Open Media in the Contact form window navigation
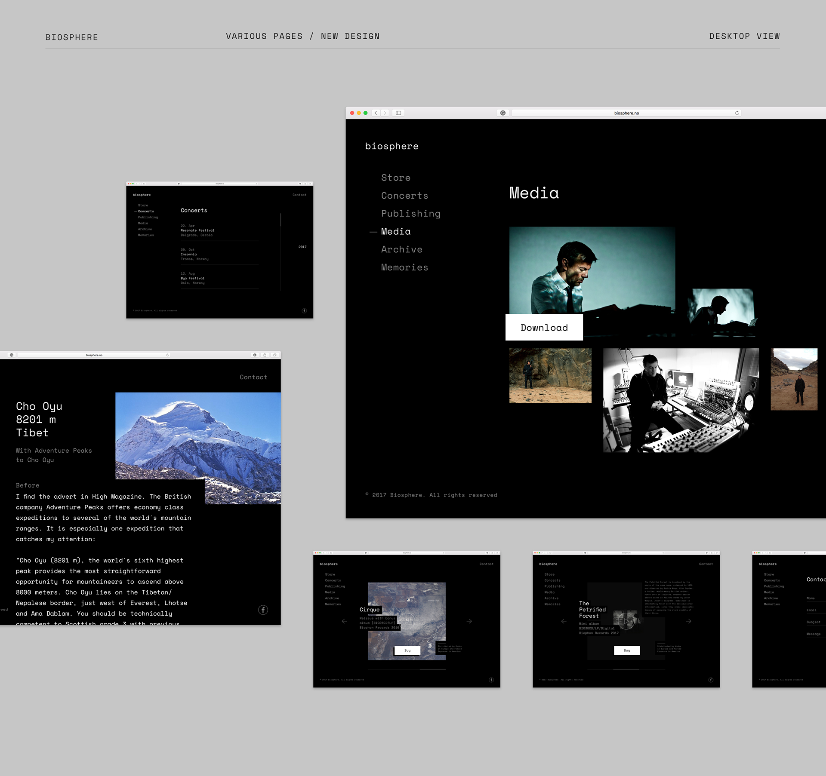The image size is (826, 776). click(x=769, y=592)
